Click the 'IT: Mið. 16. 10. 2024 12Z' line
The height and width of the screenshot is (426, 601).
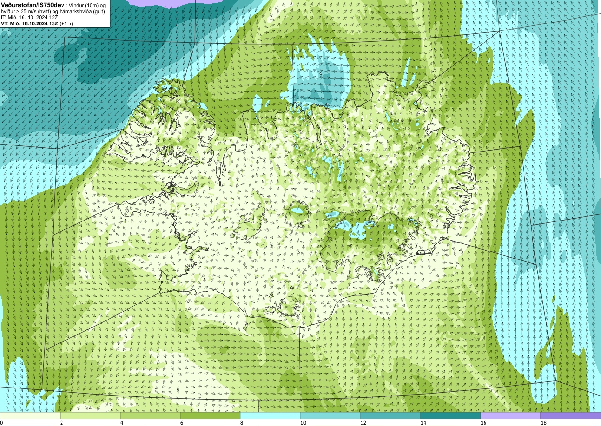(30, 17)
